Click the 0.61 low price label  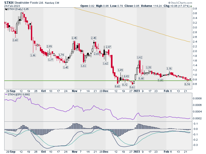click(x=132, y=87)
